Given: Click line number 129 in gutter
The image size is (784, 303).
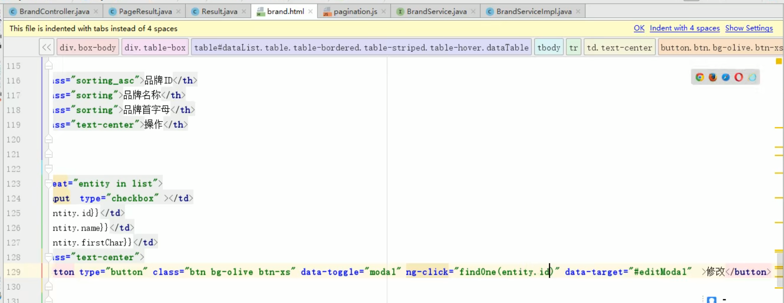Looking at the screenshot, I should tap(14, 272).
